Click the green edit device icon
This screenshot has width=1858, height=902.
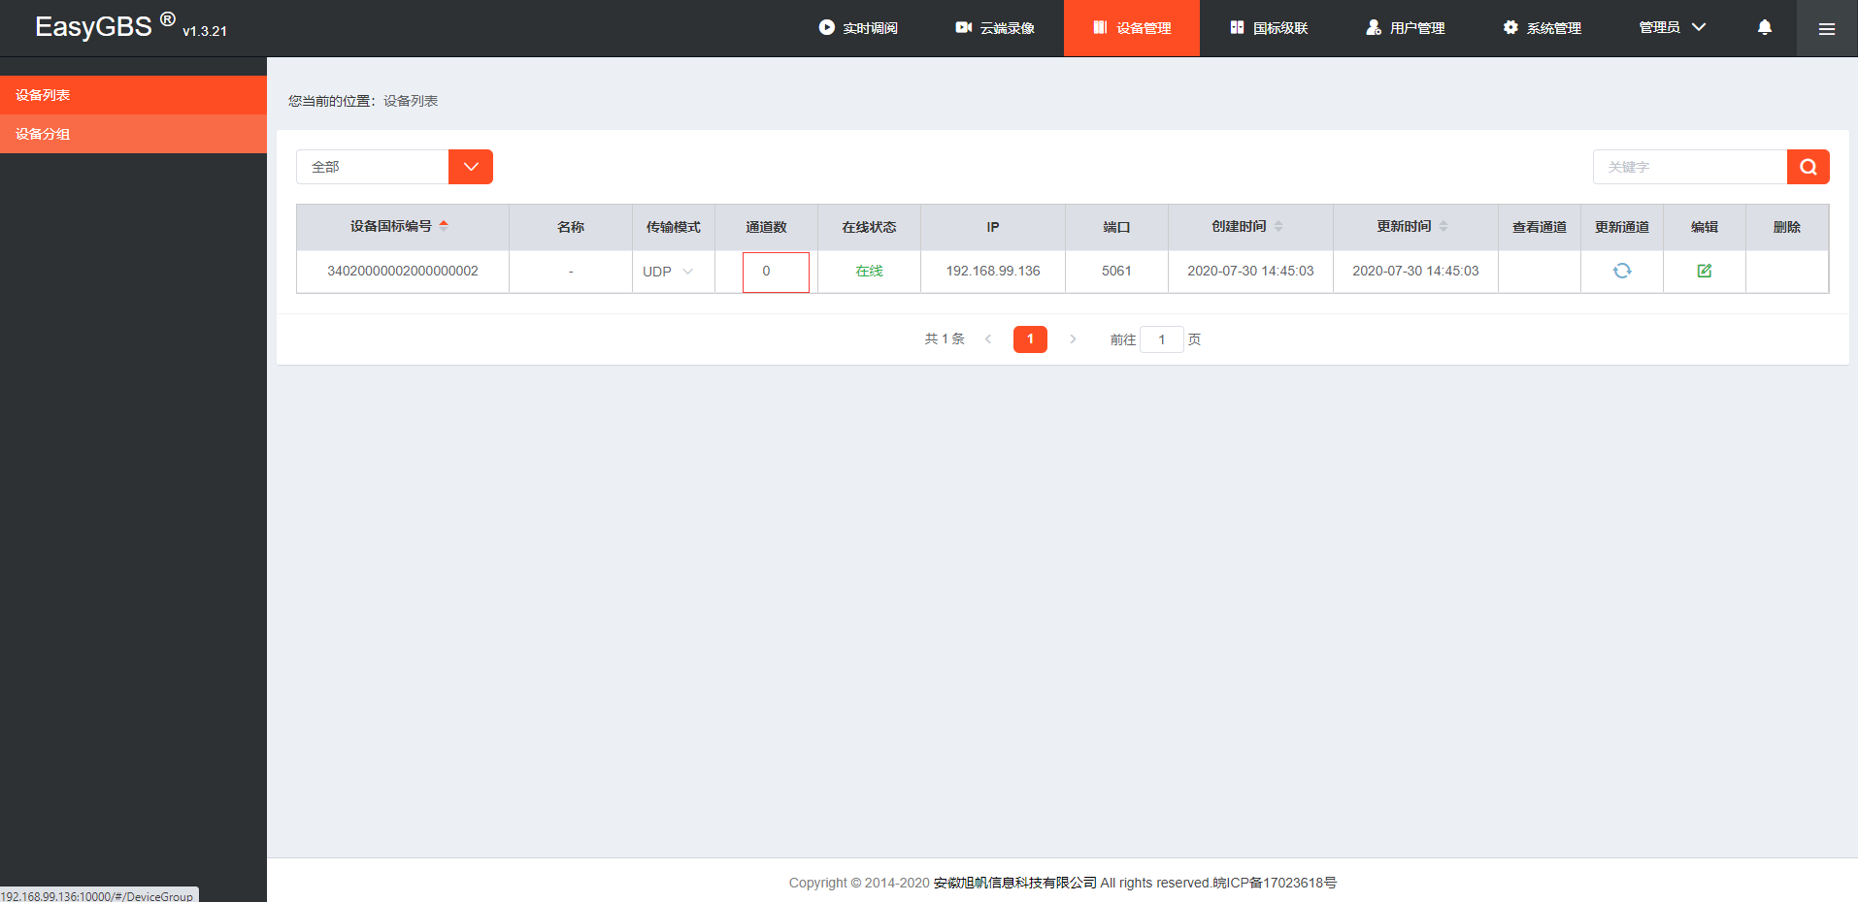pos(1705,271)
